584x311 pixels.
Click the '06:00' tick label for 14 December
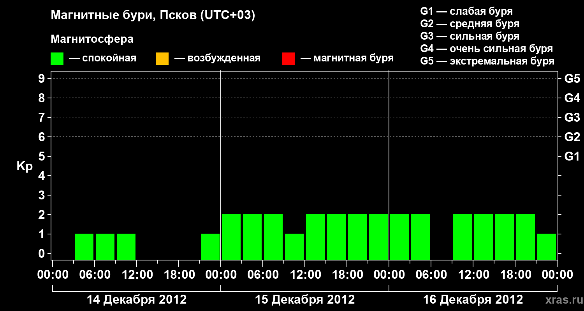point(95,275)
